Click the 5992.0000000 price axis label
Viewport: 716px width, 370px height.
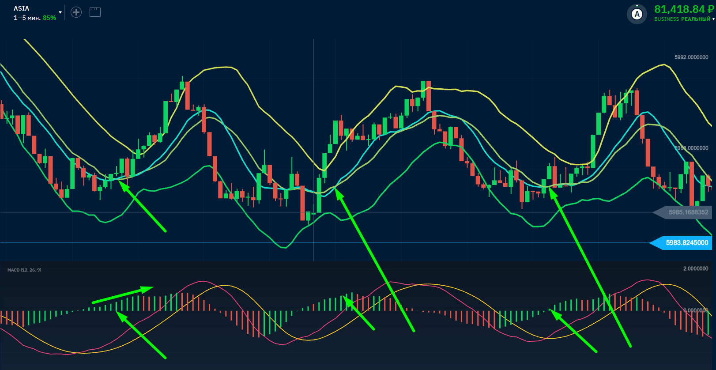pos(691,57)
